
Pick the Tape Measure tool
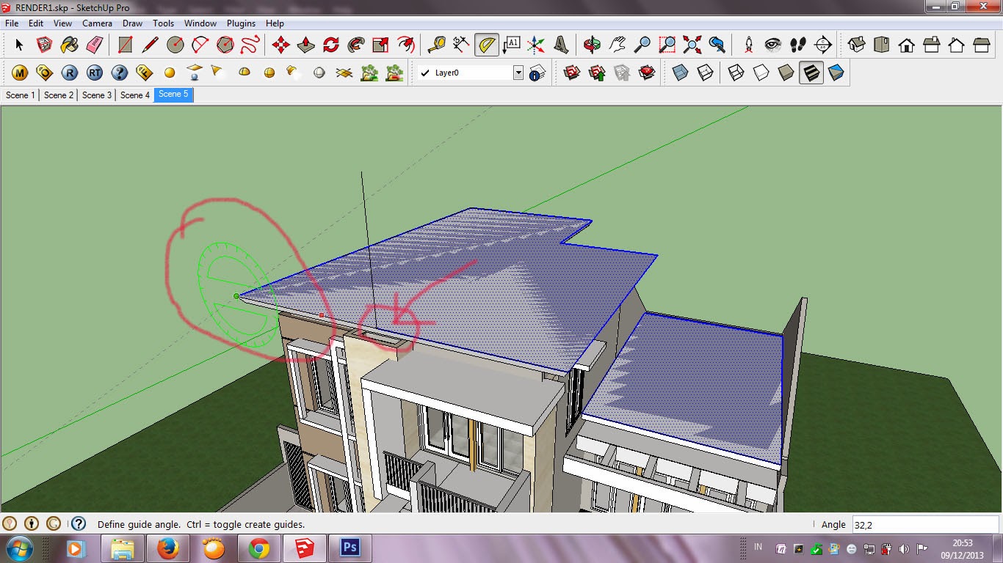click(x=436, y=45)
